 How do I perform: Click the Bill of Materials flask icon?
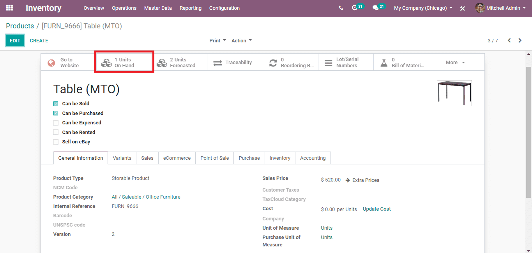click(x=384, y=63)
